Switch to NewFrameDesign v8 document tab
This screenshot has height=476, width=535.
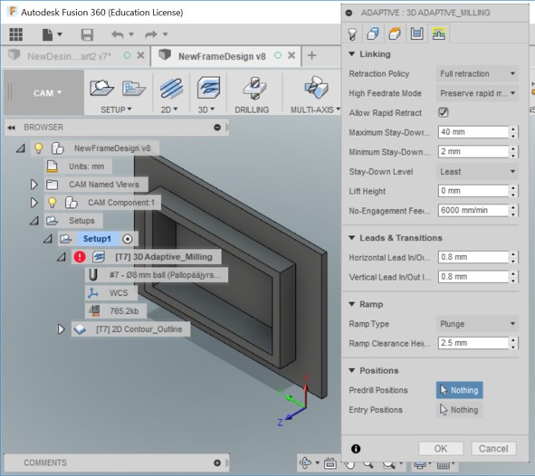tap(222, 56)
